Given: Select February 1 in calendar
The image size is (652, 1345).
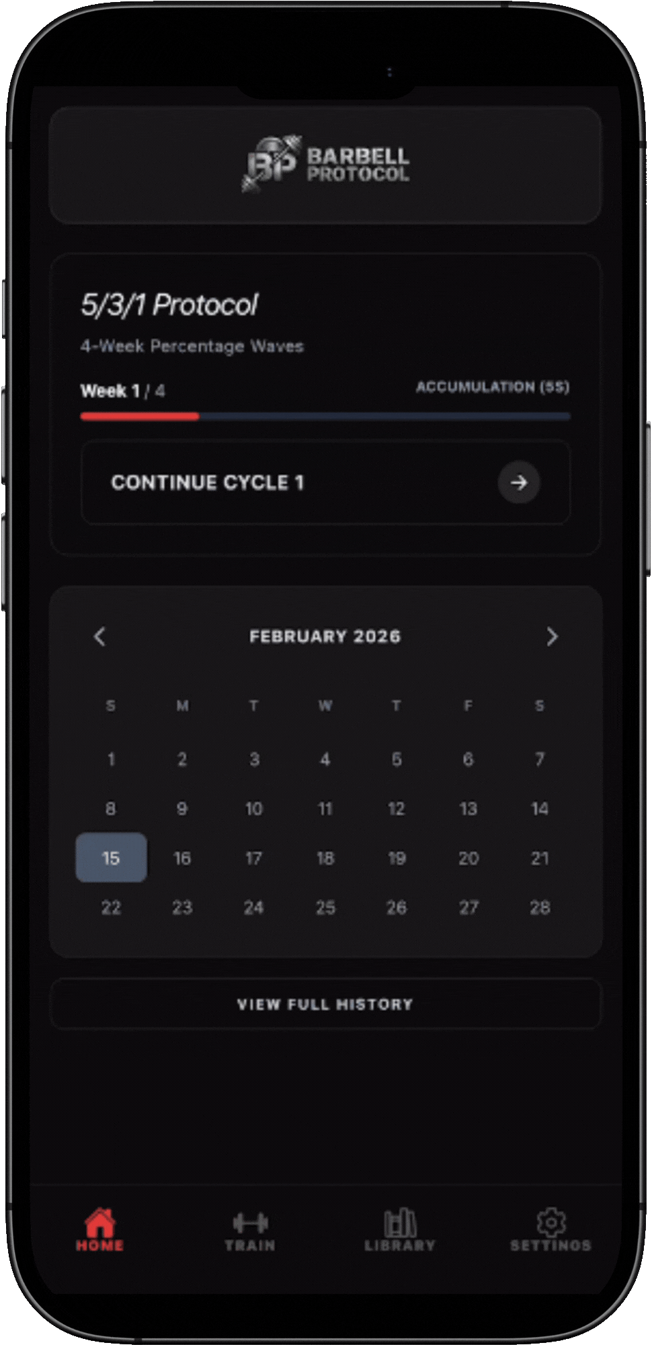Looking at the screenshot, I should click(111, 759).
